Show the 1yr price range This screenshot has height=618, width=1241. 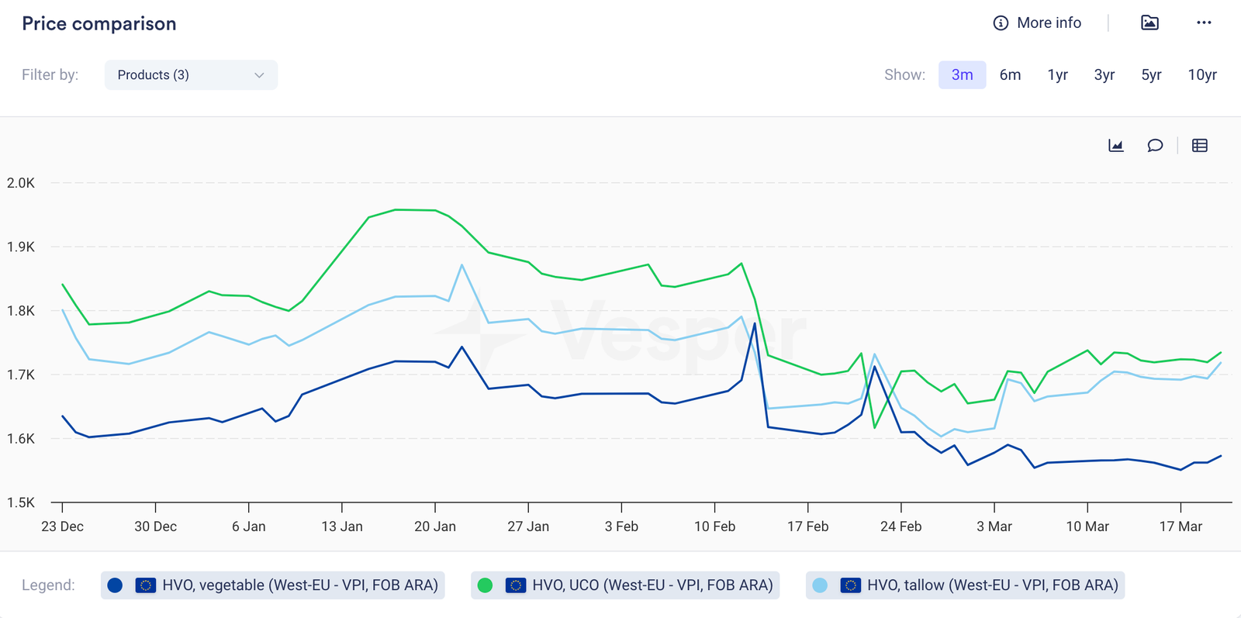pos(1057,75)
